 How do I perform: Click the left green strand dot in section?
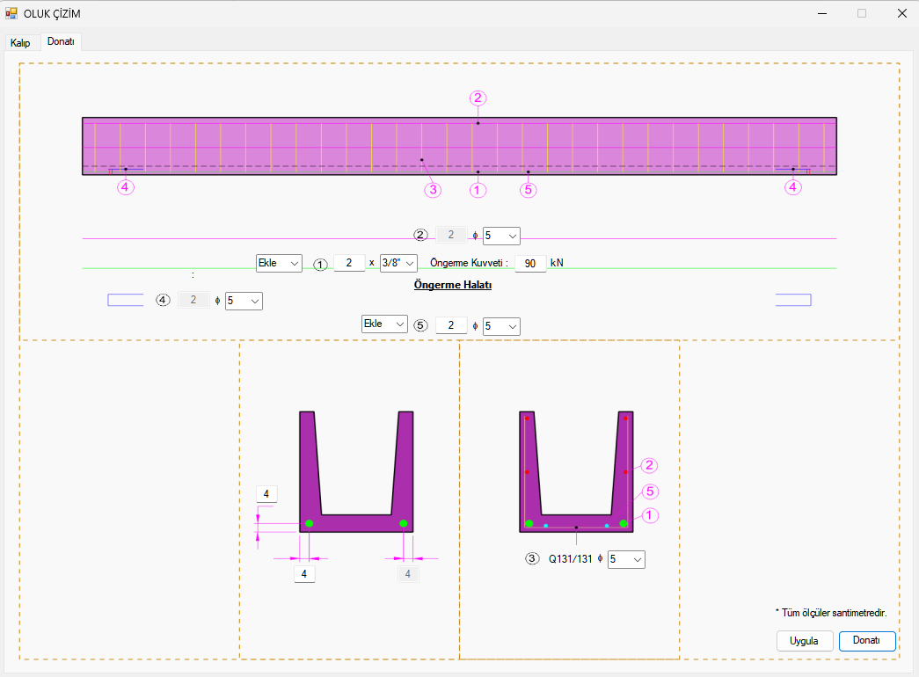coord(309,524)
